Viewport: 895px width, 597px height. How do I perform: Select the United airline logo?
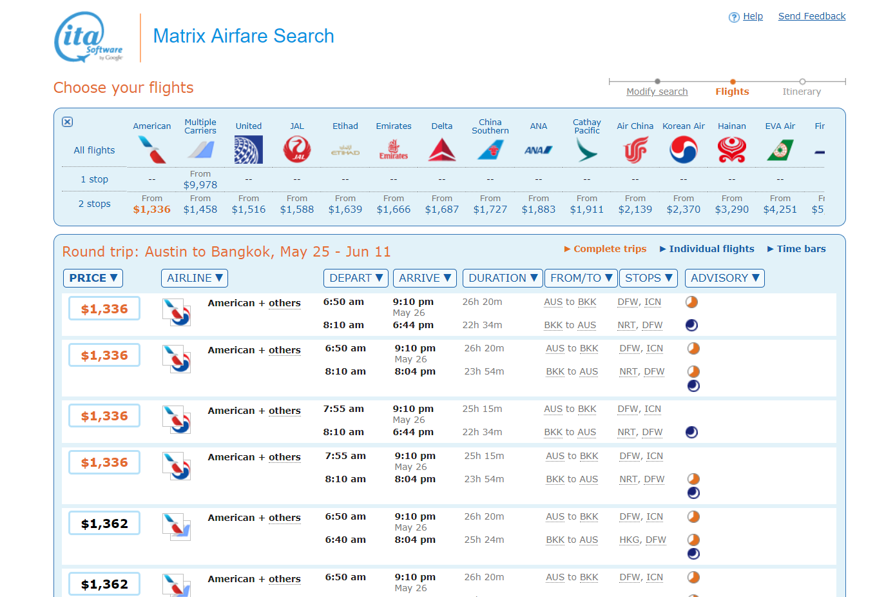pyautogui.click(x=249, y=150)
